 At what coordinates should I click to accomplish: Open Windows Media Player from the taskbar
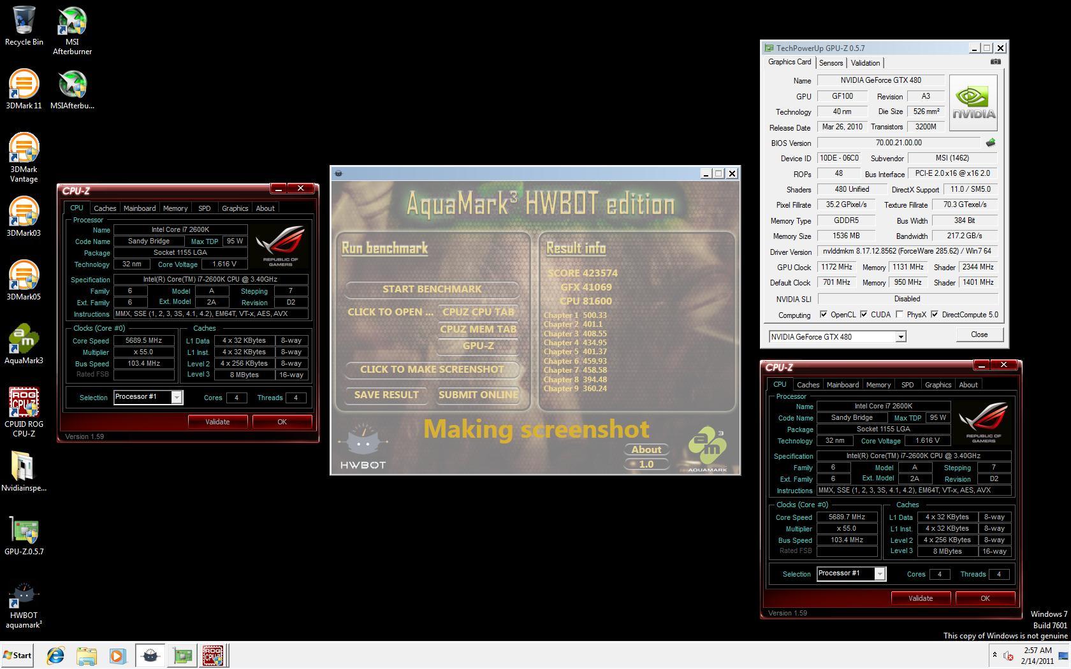click(x=117, y=655)
